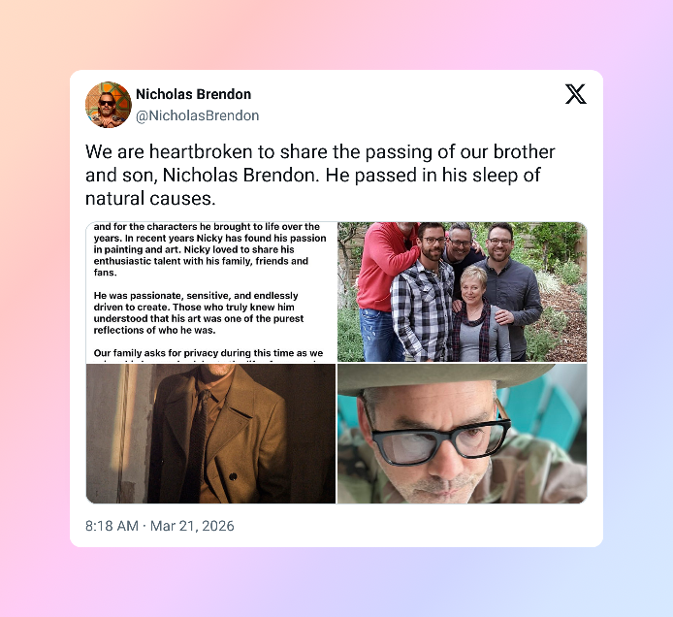673x617 pixels.
Task: Click the 'Our family asks for privacy' line
Action: pos(208,353)
